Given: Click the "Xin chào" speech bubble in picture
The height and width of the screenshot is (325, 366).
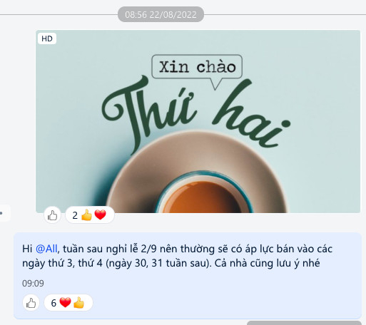Looking at the screenshot, I should click(197, 67).
